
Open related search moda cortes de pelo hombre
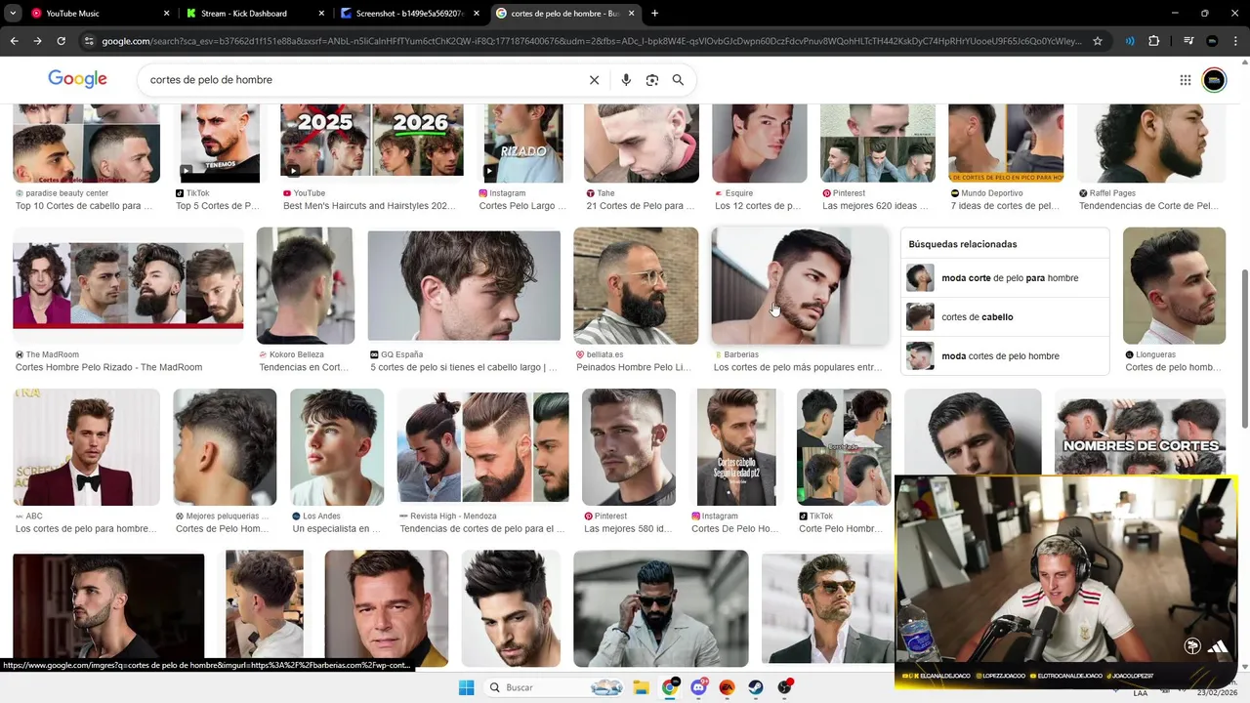(1005, 356)
